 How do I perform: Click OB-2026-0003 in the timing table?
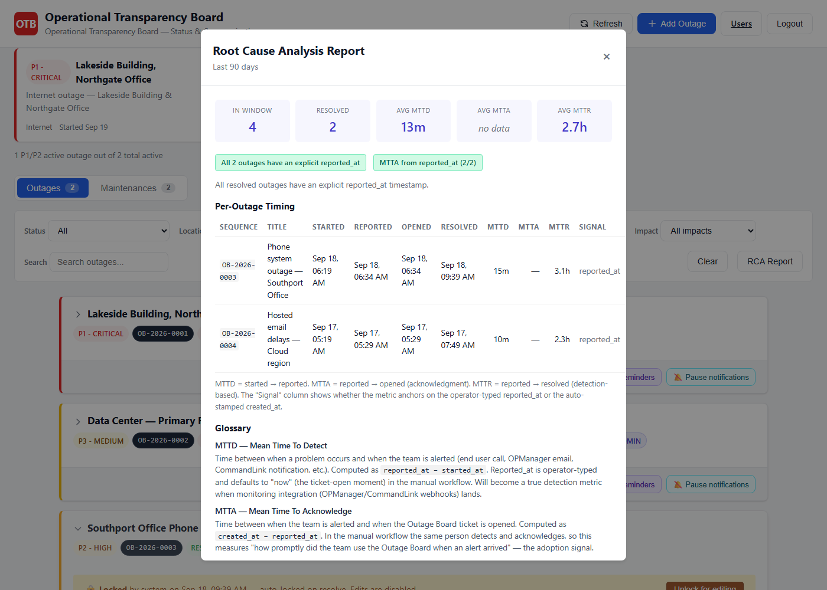pos(238,271)
